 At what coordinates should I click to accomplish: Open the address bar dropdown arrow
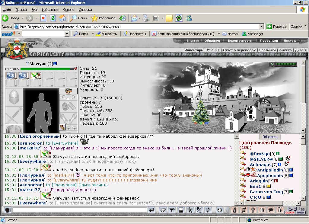point(261,27)
